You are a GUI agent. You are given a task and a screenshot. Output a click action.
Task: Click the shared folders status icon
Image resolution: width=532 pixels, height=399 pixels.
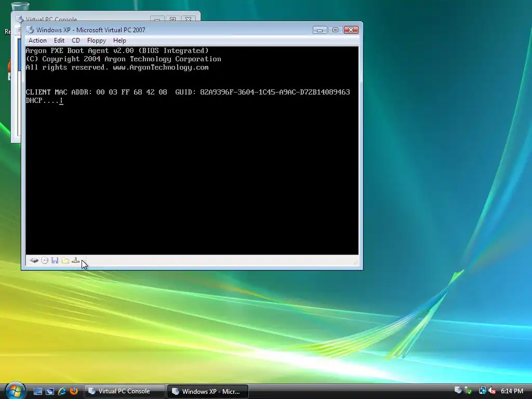point(65,261)
